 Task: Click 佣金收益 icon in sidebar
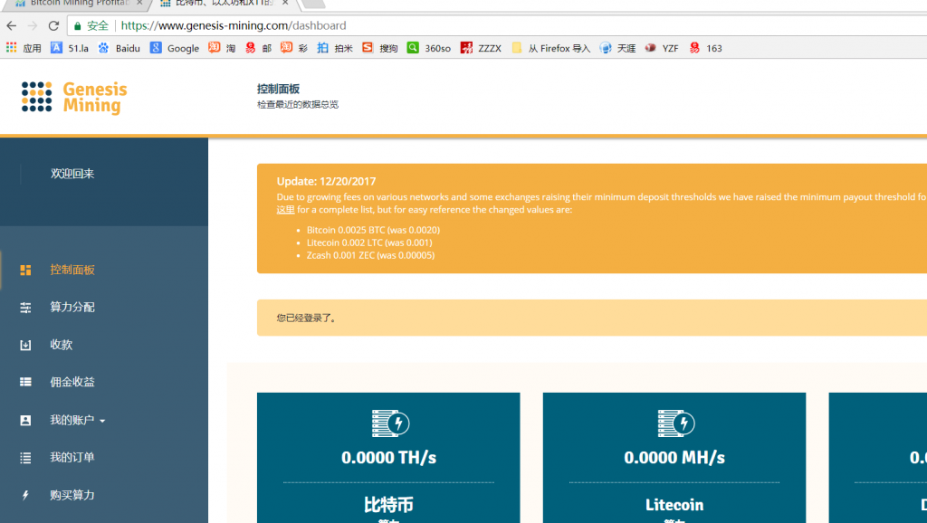pos(25,383)
